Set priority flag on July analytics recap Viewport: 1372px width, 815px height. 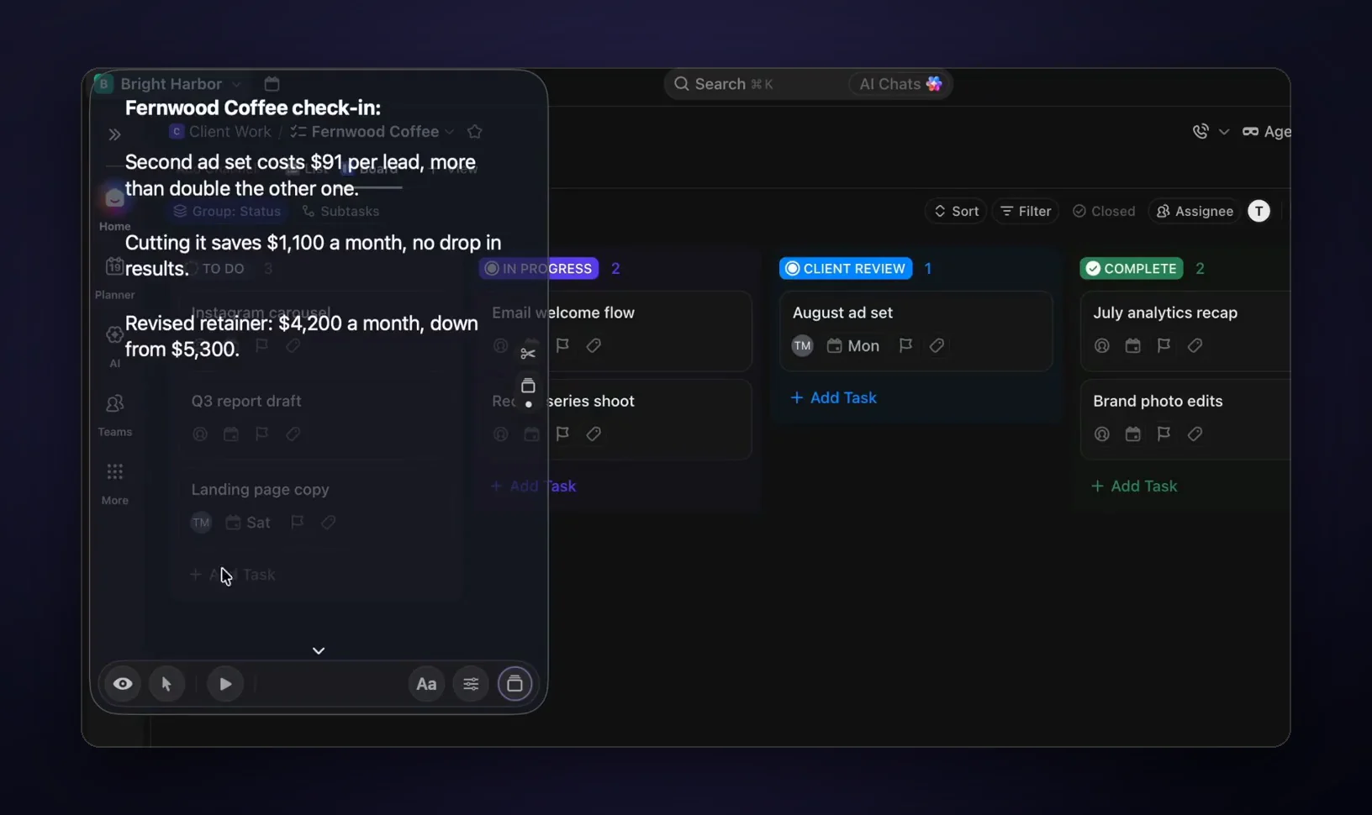(x=1164, y=345)
